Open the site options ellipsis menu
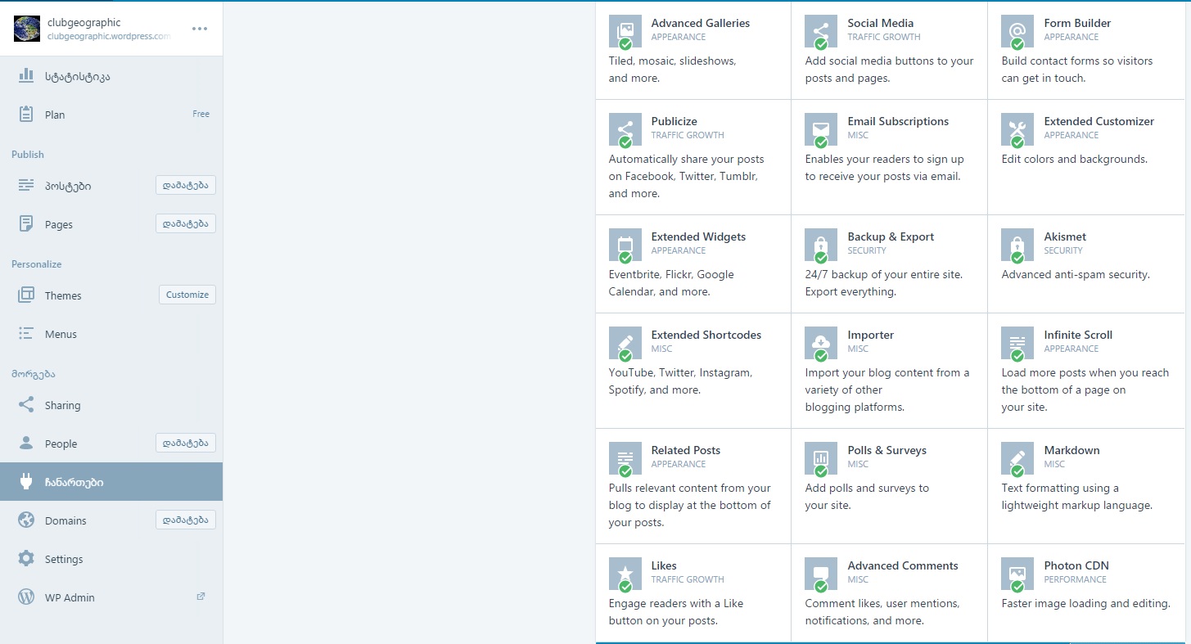Screen dimensions: 1191x644 click(200, 29)
